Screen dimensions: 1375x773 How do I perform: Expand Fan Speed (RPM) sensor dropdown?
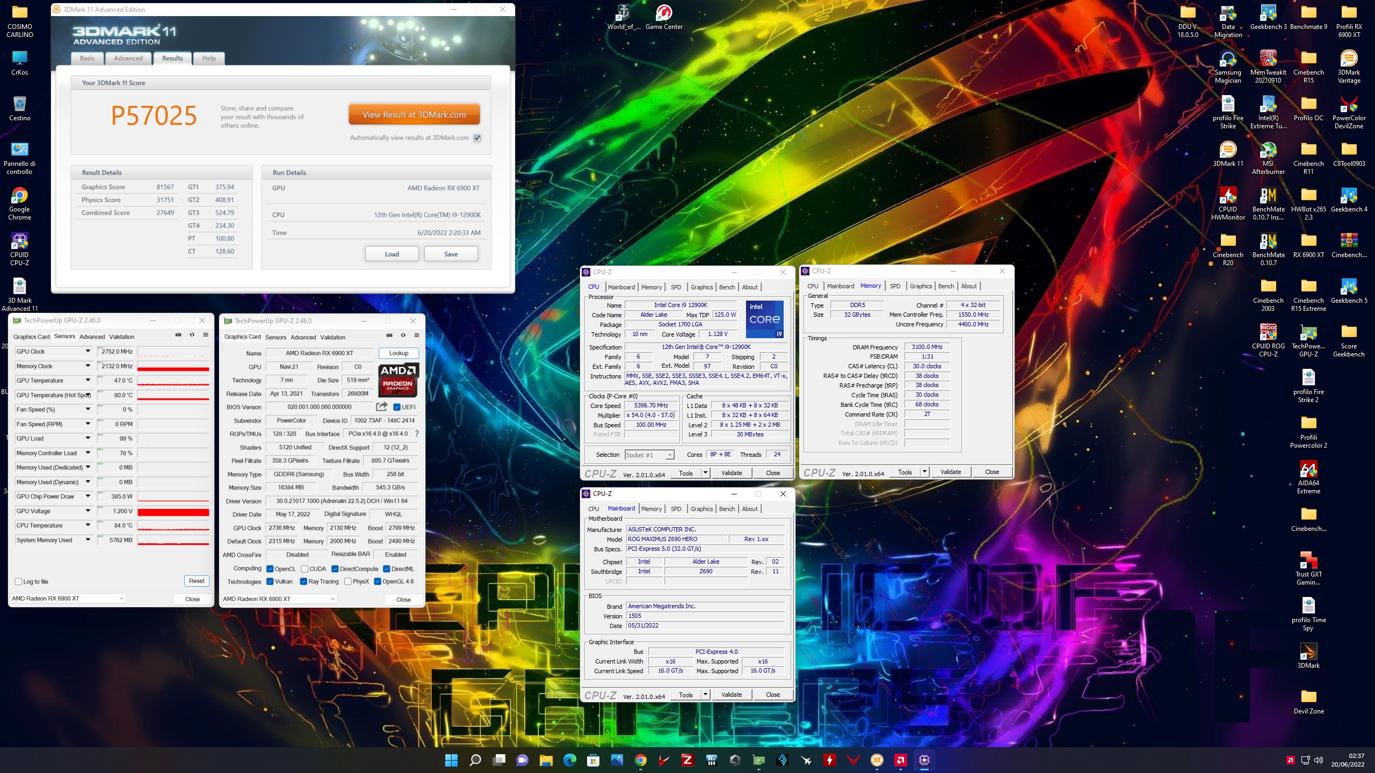coord(88,424)
